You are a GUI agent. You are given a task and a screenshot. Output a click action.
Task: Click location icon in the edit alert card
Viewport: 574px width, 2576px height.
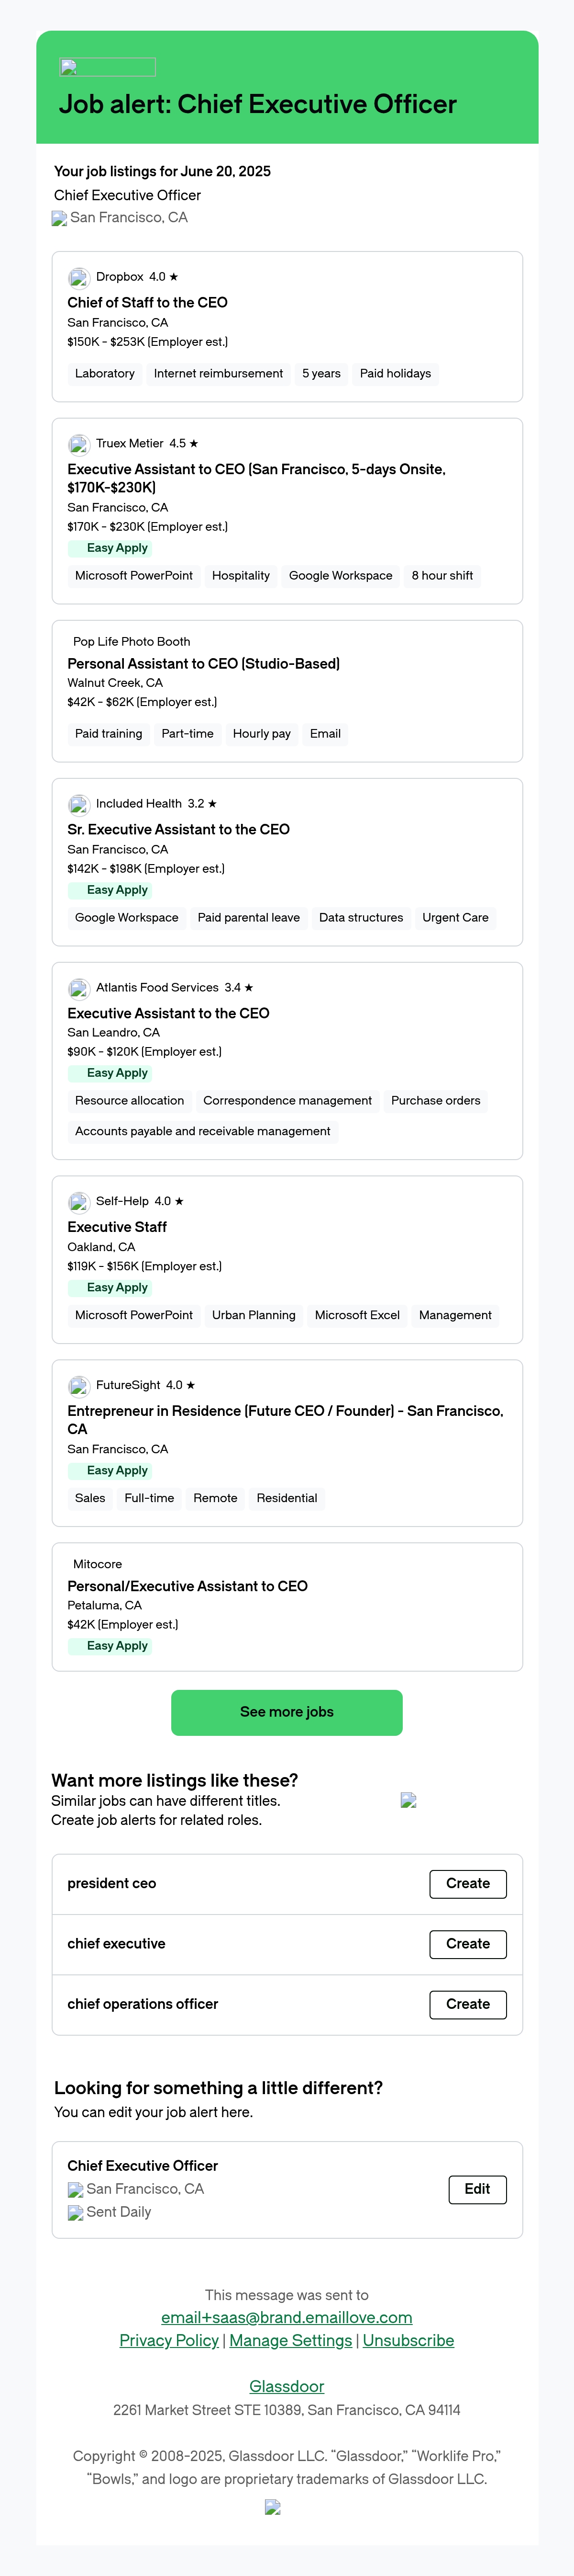(x=76, y=2190)
